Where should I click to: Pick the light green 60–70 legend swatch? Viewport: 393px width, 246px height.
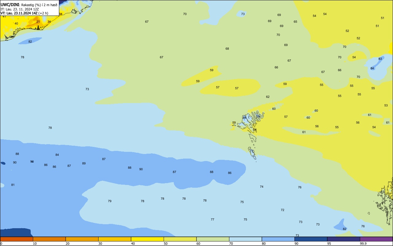[x=213, y=239]
